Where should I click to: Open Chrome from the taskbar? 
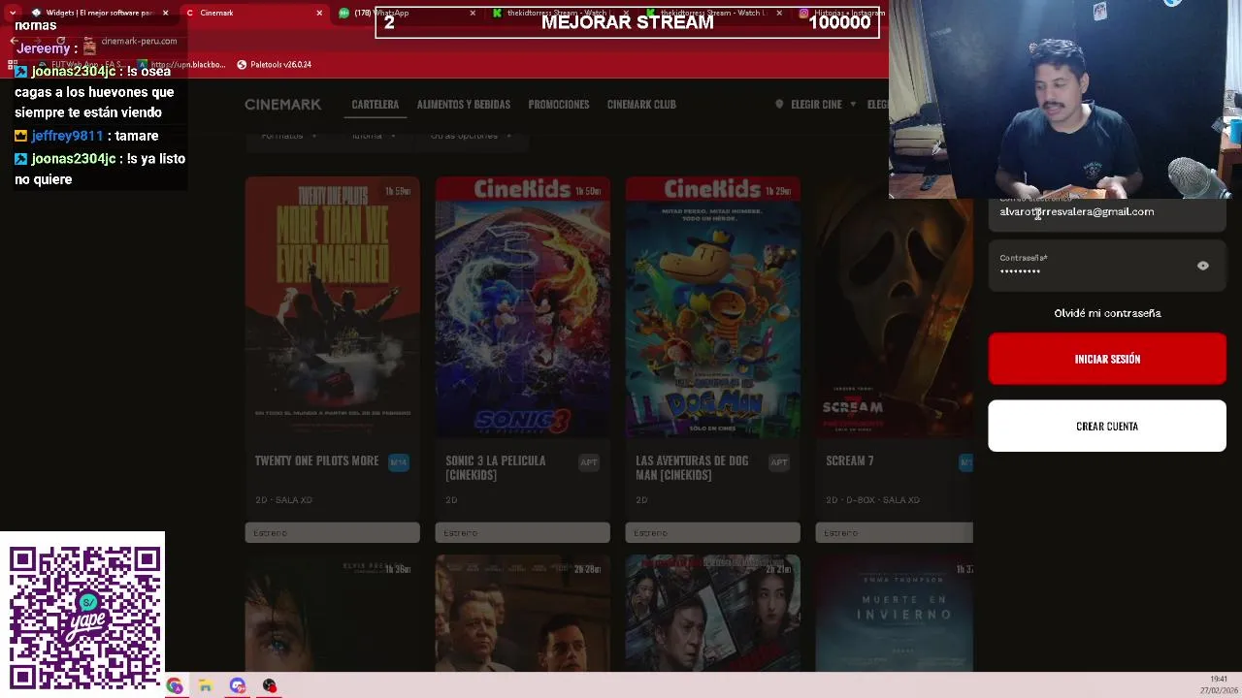(175, 686)
